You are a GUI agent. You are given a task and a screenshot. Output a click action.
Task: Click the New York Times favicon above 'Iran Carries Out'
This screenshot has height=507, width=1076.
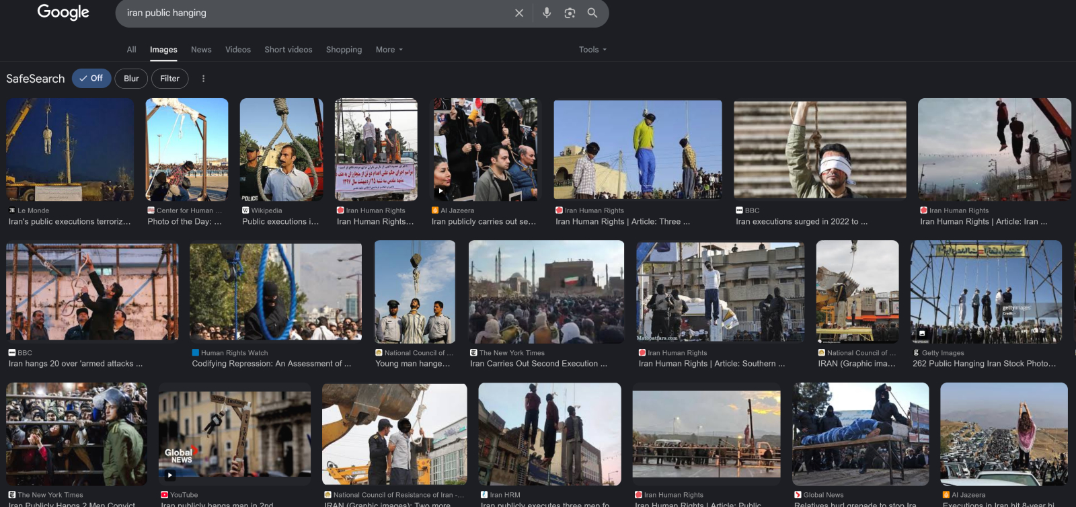[x=473, y=353]
